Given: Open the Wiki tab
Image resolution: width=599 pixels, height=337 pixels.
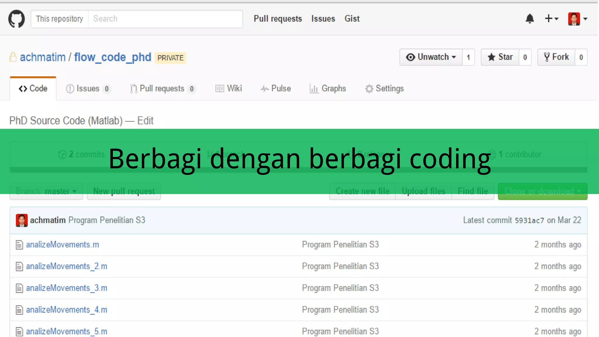Looking at the screenshot, I should [228, 89].
